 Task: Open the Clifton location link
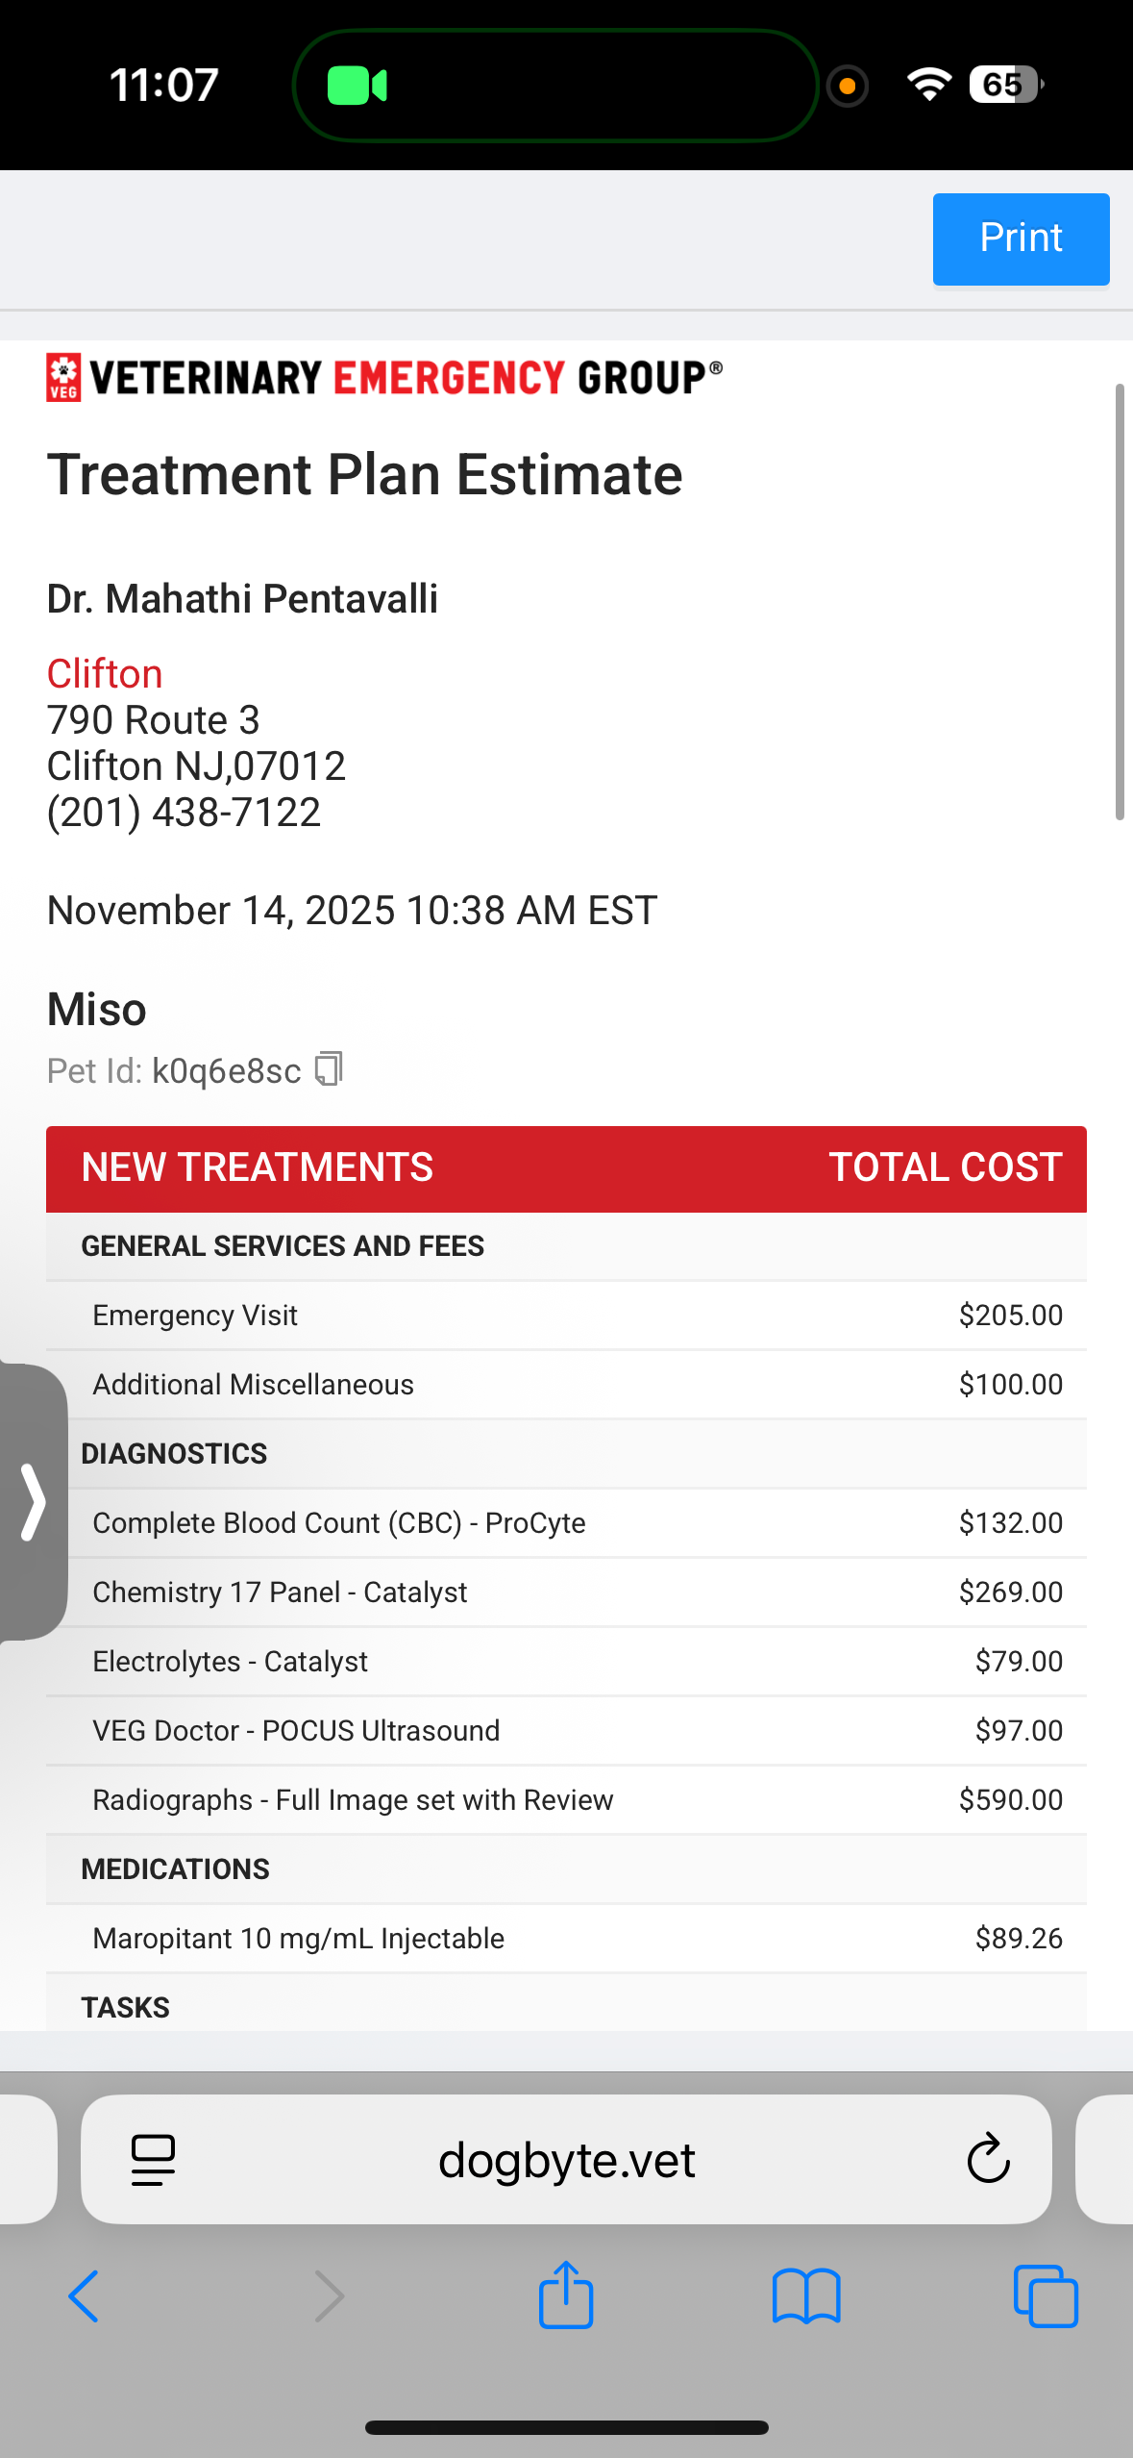(105, 674)
